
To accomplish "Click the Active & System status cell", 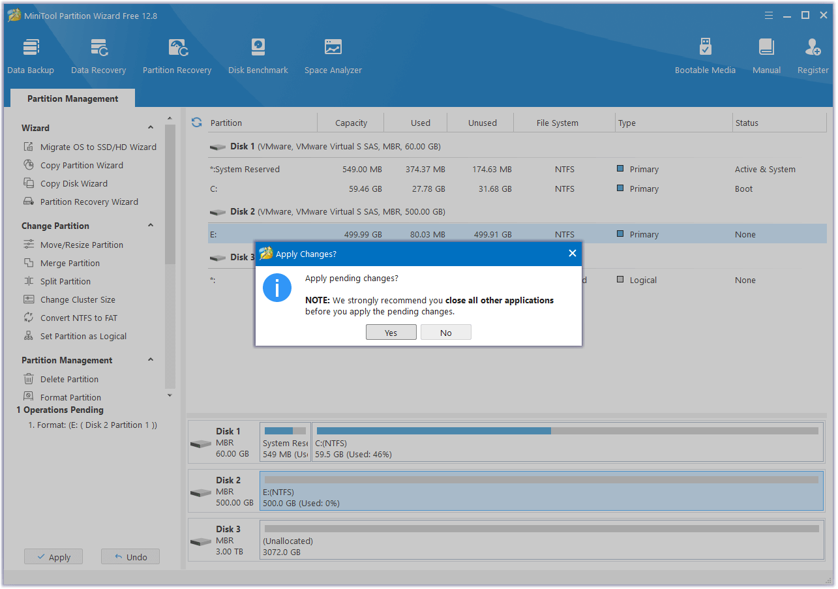I will pos(765,169).
